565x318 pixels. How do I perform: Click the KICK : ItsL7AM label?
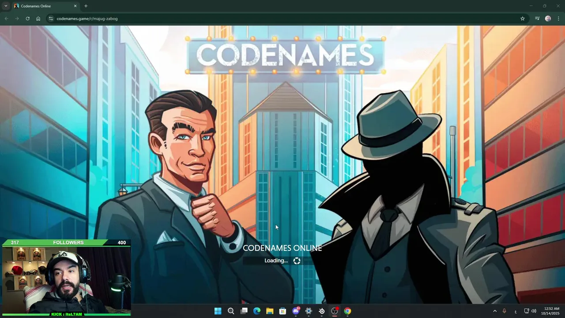click(x=66, y=314)
